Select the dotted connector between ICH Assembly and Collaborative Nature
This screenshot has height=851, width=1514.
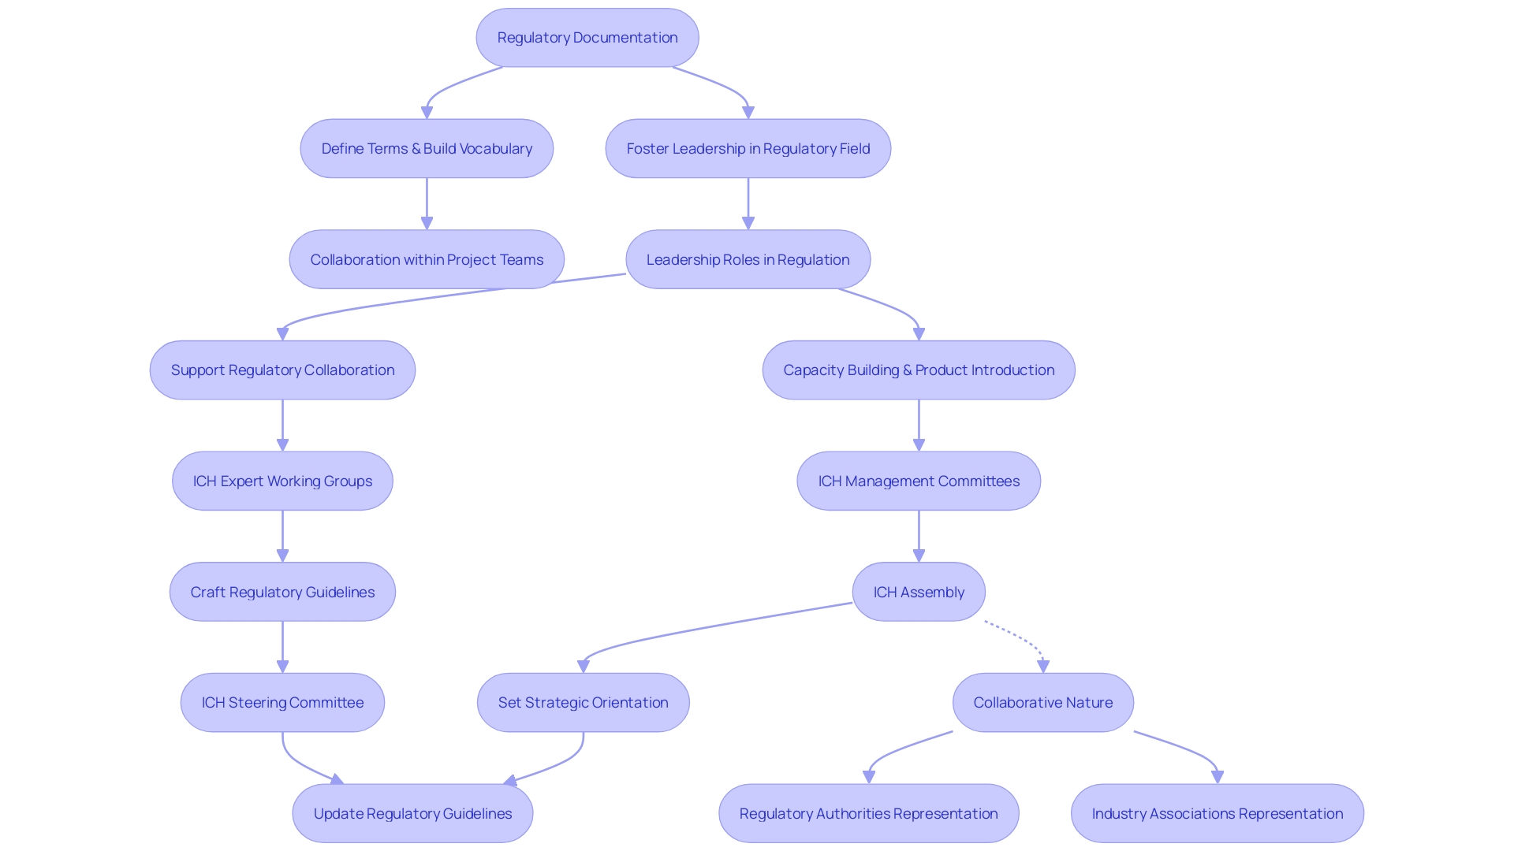pos(998,641)
